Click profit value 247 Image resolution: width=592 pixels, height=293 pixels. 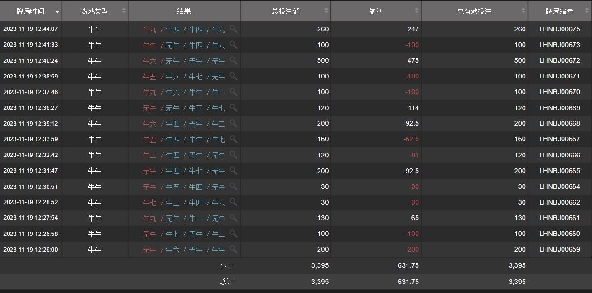[x=413, y=29]
